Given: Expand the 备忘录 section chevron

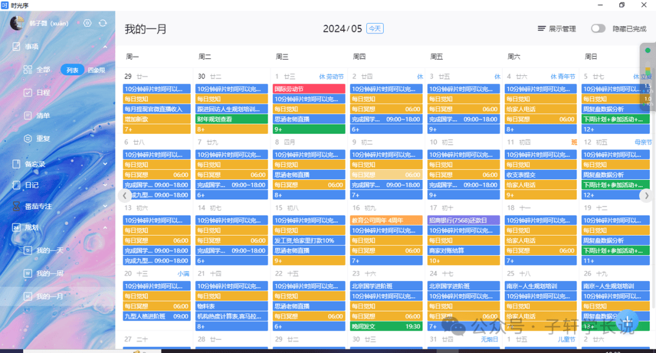Looking at the screenshot, I should 105,164.
